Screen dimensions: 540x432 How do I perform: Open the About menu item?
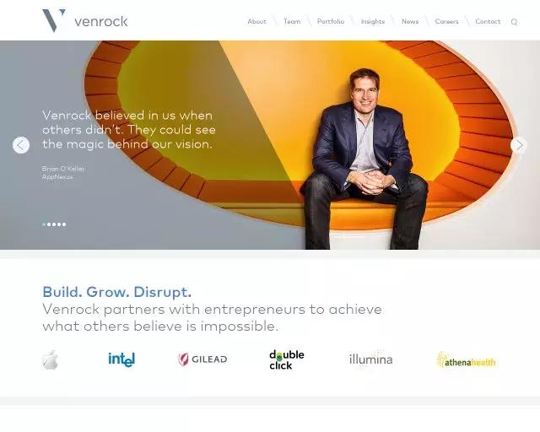point(256,21)
